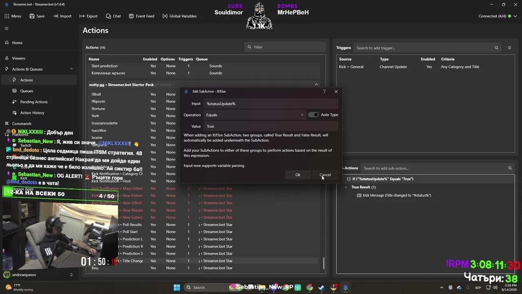Show hidden system tray icons
The width and height of the screenshot is (522, 294).
pos(442,287)
